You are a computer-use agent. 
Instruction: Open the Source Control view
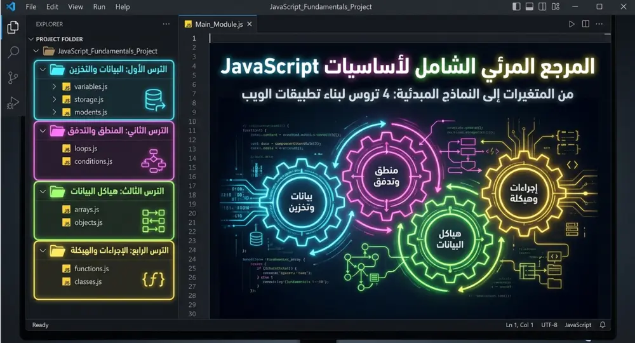click(13, 77)
